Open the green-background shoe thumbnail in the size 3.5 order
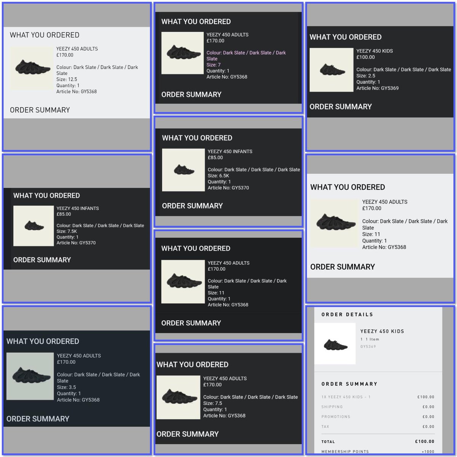Image resolution: width=457 pixels, height=457 pixels. 30,376
